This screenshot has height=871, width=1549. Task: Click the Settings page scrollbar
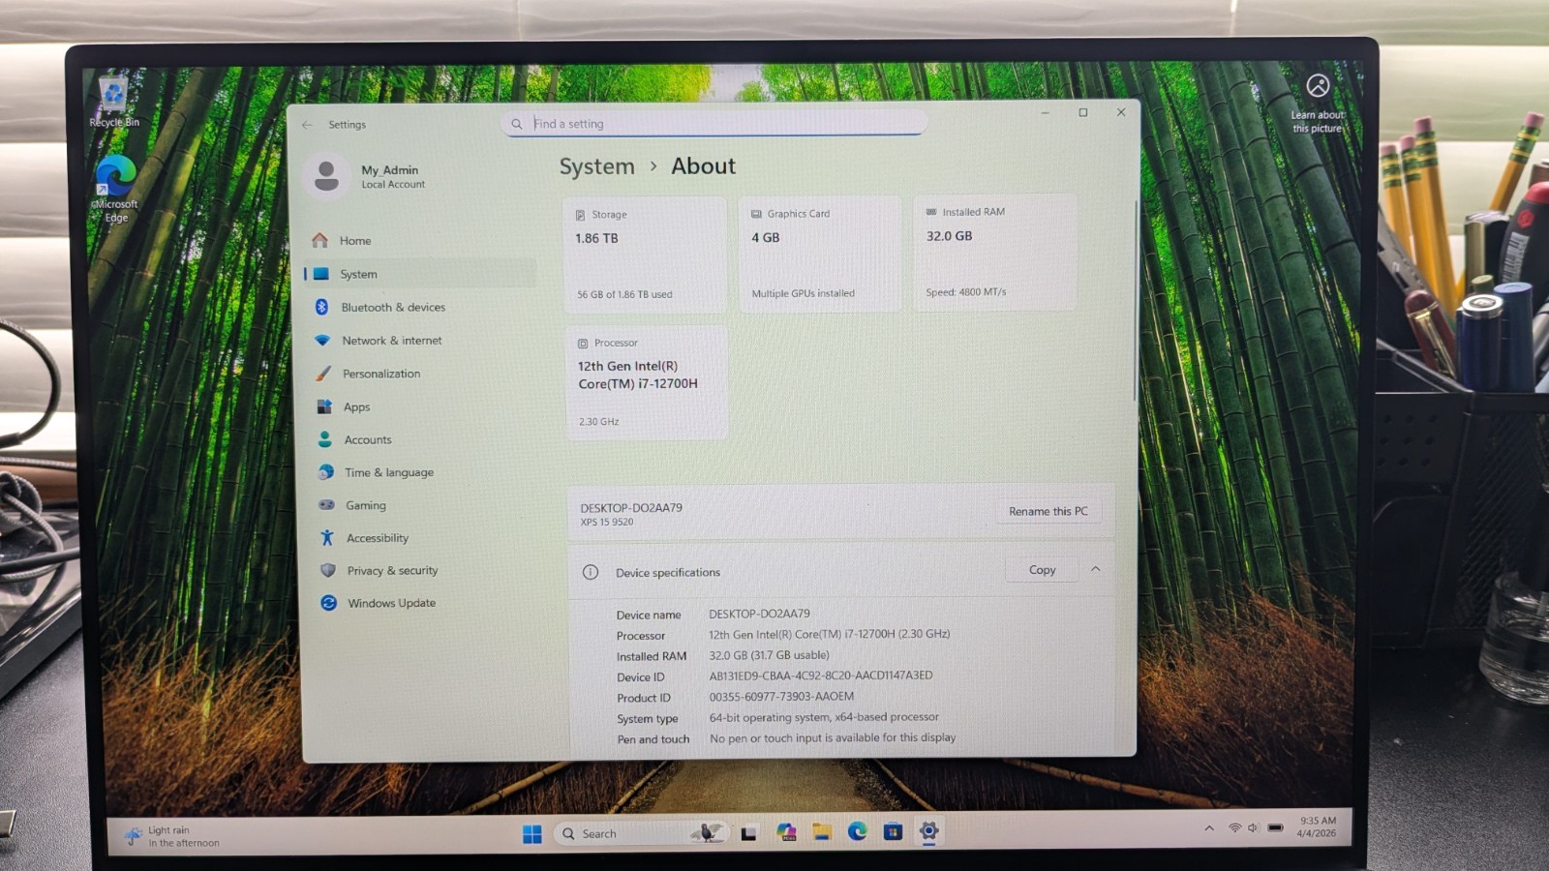(1135, 300)
